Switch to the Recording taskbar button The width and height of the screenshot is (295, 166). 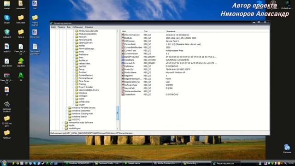click(x=196, y=163)
